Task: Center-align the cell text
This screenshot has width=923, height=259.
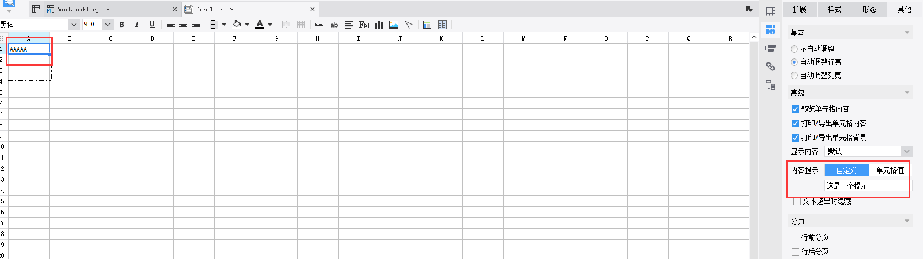Action: click(183, 25)
